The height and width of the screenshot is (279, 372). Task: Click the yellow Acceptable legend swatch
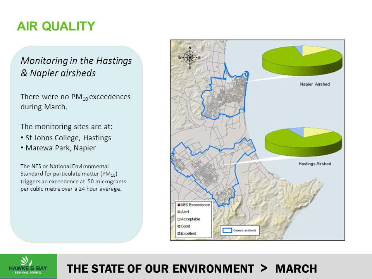coord(179,219)
